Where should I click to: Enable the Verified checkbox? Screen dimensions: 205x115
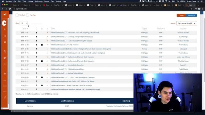[17, 15]
